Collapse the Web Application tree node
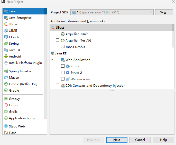Screen dimensions: 176x145 [52, 60]
